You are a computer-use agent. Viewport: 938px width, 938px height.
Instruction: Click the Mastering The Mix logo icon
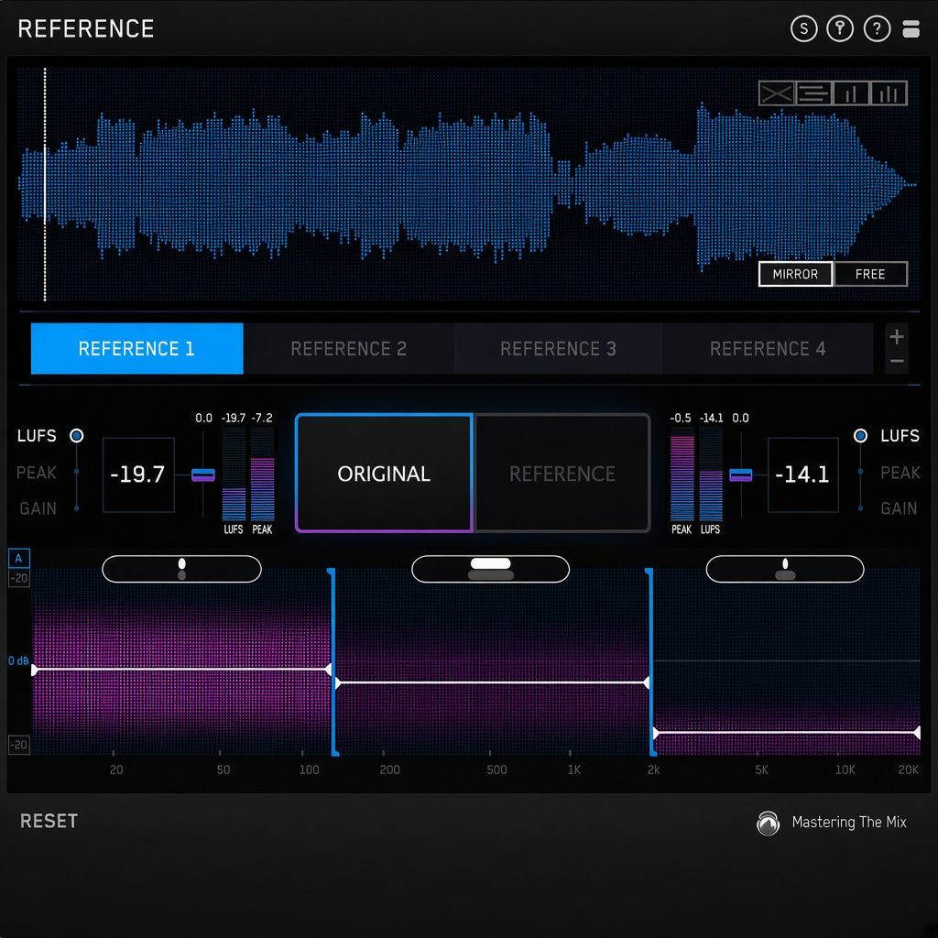tap(768, 823)
